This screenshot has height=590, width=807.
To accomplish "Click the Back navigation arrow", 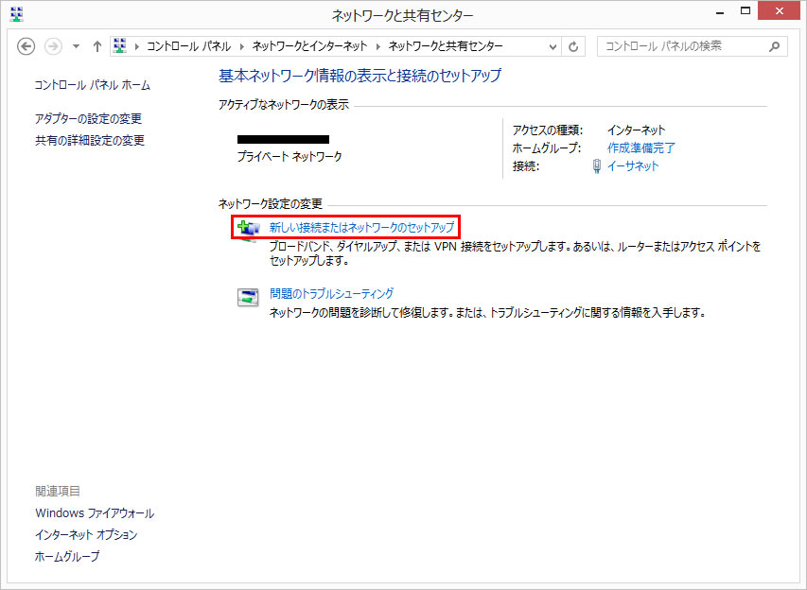I will click(x=26, y=46).
